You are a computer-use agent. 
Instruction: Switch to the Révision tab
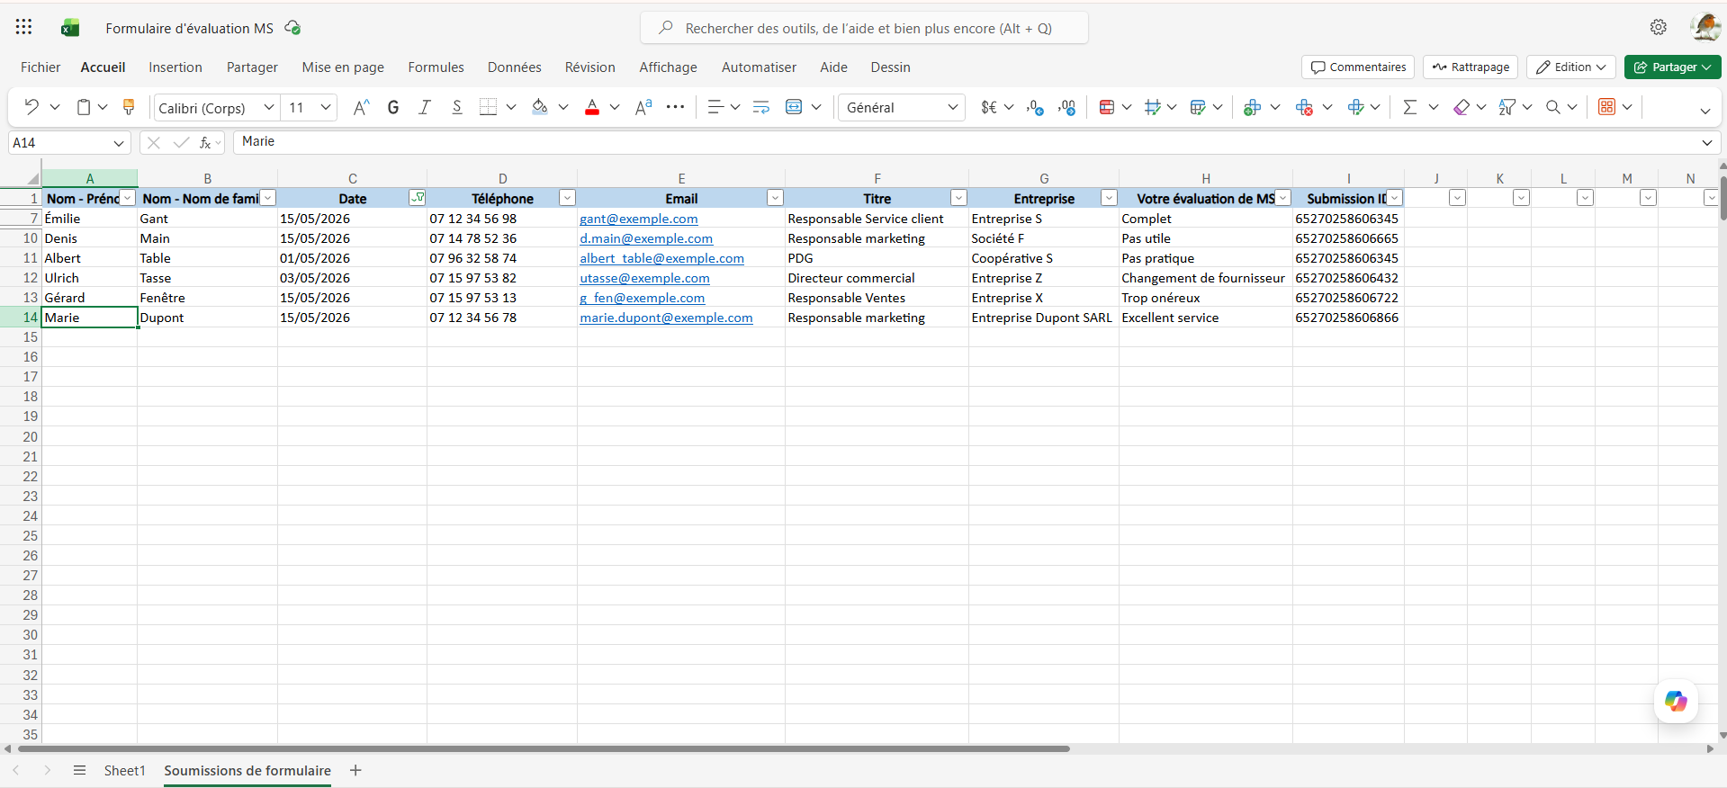point(590,67)
